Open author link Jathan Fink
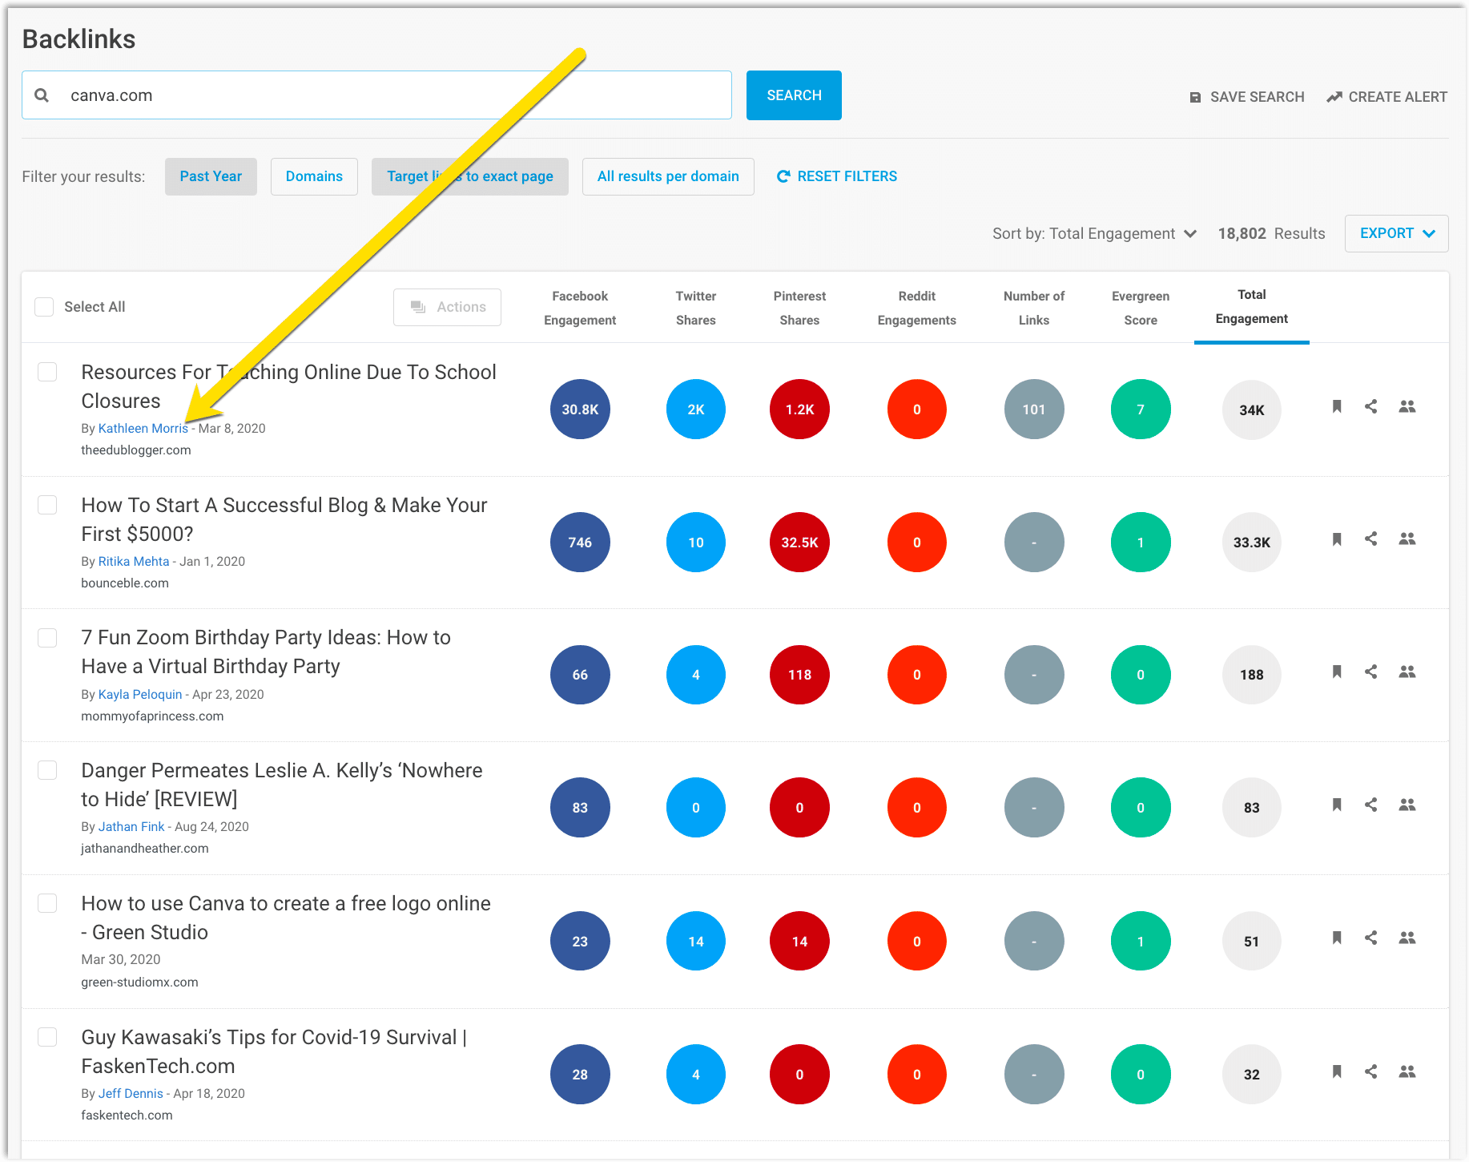Screen dimensions: 1469x1162 pos(131,826)
